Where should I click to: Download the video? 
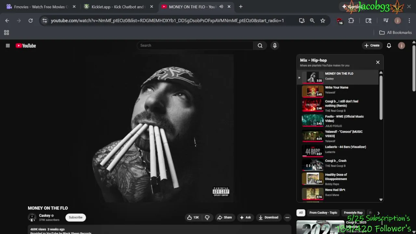[x=268, y=217]
